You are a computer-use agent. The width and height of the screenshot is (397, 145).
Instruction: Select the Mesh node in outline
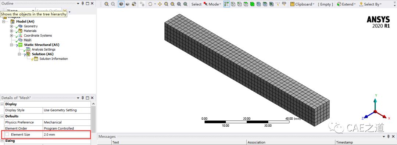27,40
